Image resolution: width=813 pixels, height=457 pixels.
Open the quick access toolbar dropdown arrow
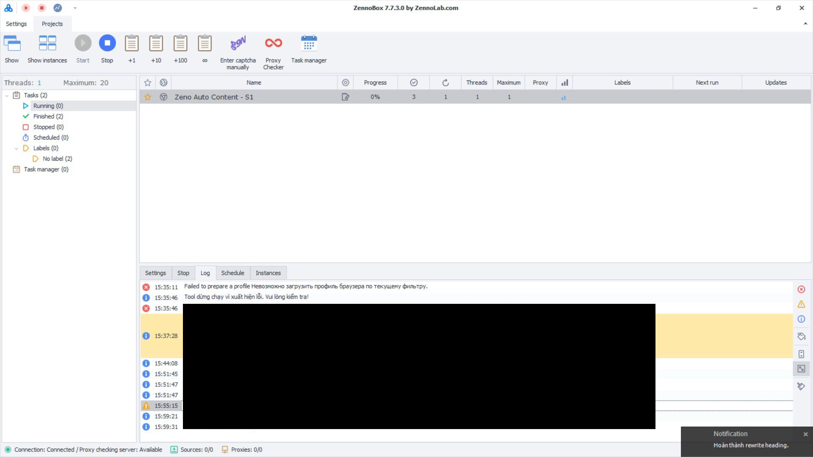click(x=75, y=8)
